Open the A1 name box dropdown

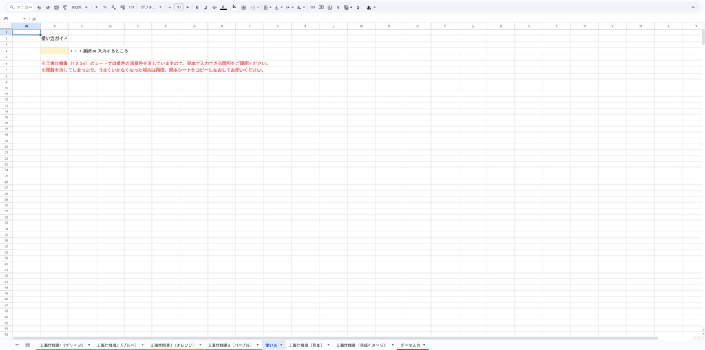pyautogui.click(x=25, y=19)
